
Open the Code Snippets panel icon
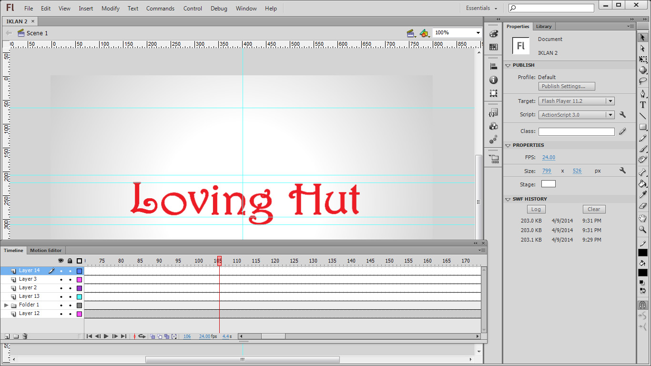pyautogui.click(x=493, y=112)
